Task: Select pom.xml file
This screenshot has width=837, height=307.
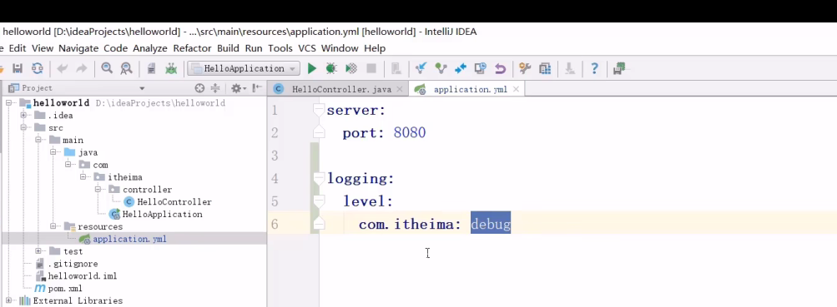Action: 58,289
